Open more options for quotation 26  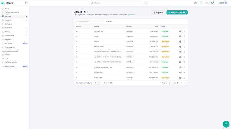(184, 52)
